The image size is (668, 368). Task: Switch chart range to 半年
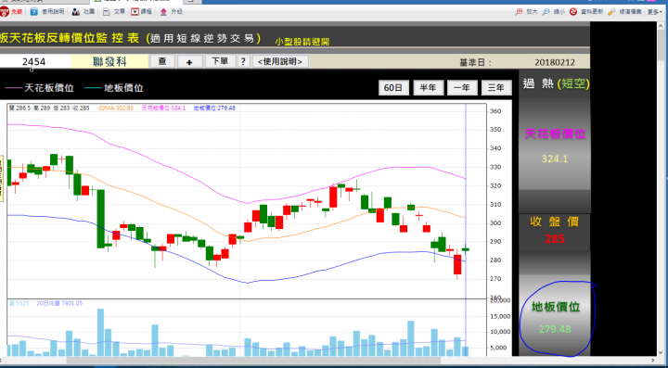tap(428, 88)
